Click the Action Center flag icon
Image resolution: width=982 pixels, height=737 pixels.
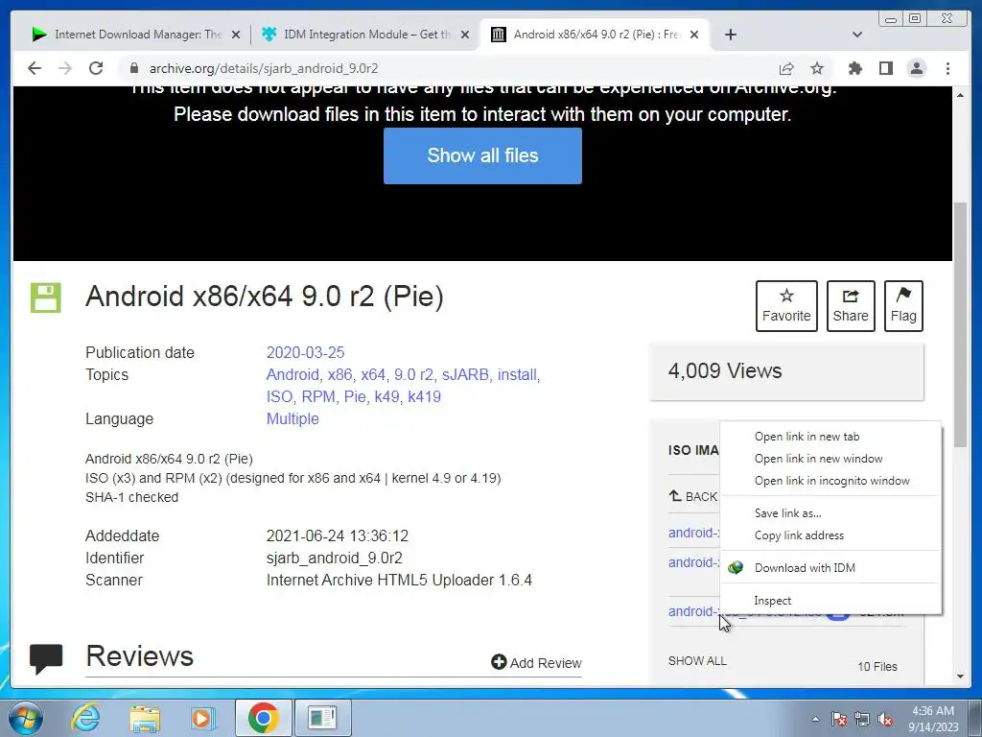[838, 719]
